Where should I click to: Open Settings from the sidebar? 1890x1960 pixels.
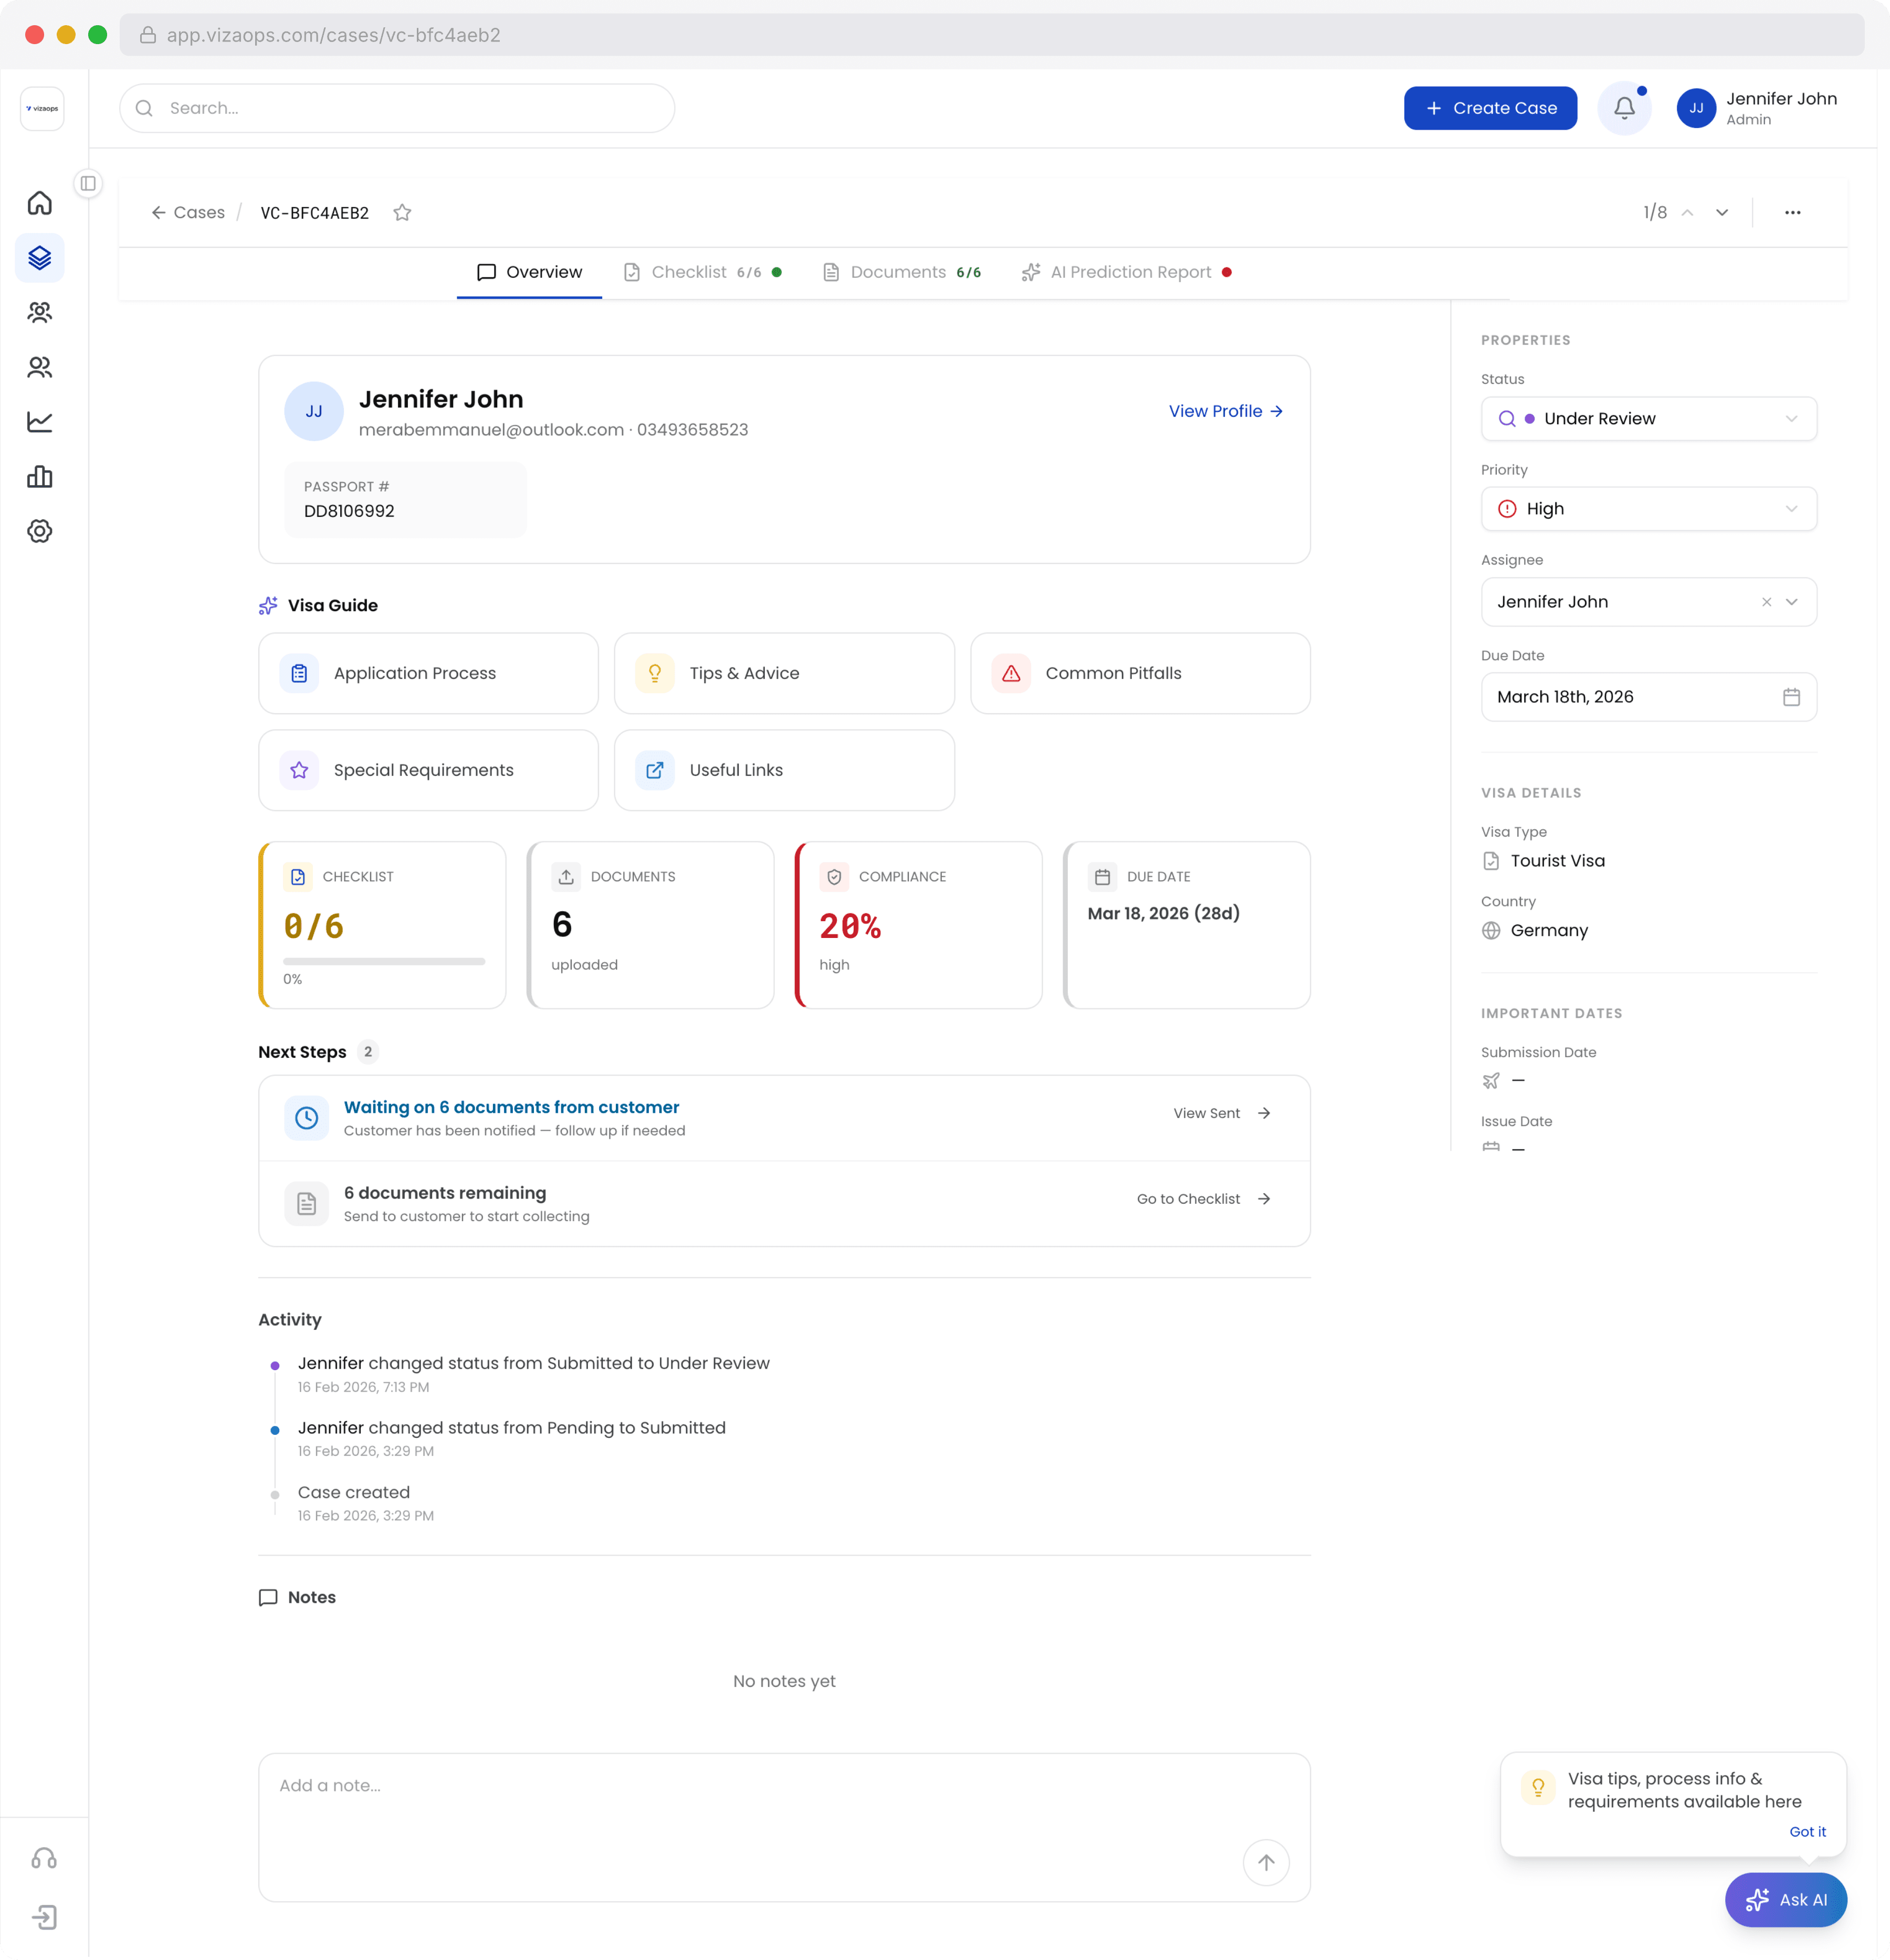click(x=40, y=531)
